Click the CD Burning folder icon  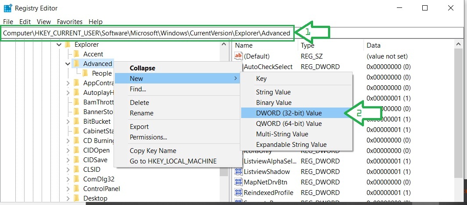coord(77,140)
